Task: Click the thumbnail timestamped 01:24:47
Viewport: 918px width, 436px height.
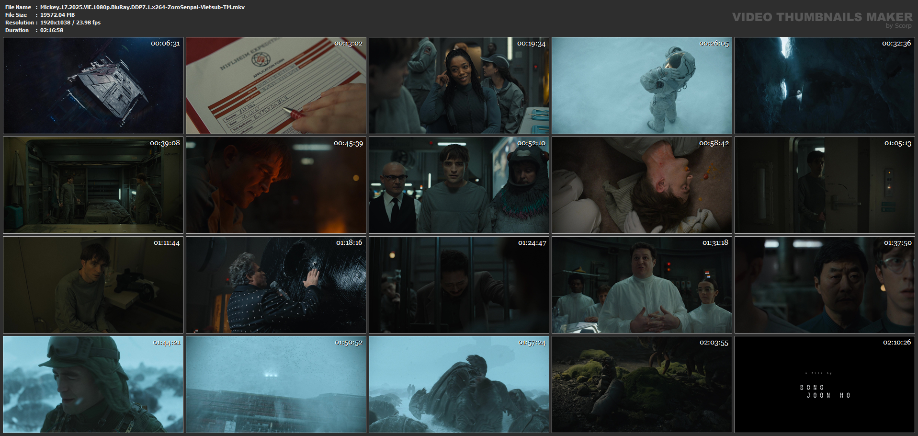Action: point(459,285)
